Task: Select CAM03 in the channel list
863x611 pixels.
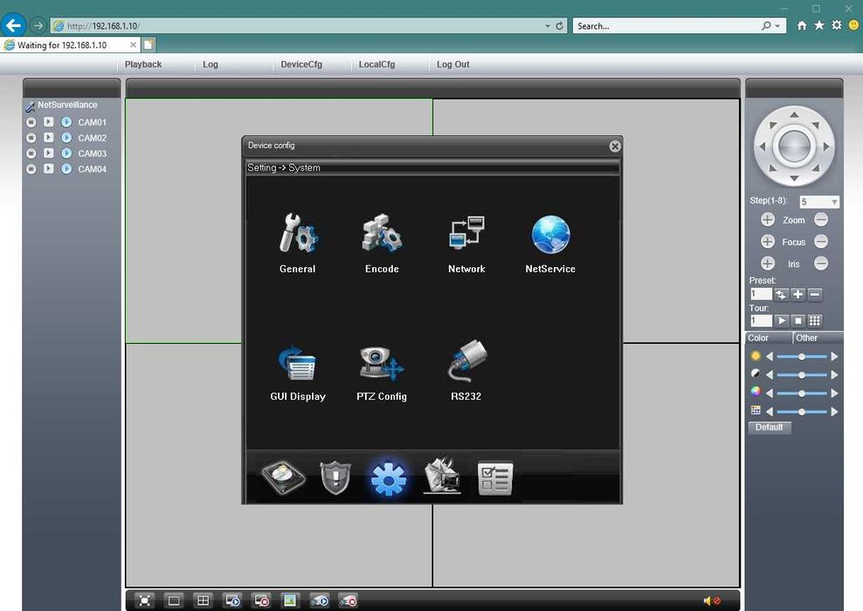Action: 92,154
